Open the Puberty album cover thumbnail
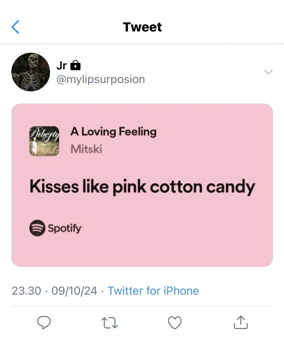This screenshot has width=284, height=339. point(44,141)
